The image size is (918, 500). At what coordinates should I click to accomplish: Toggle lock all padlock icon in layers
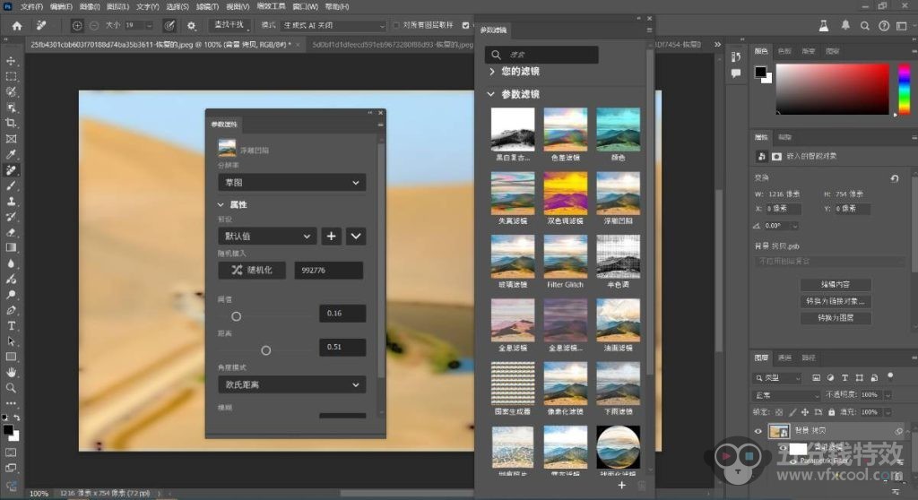click(831, 412)
